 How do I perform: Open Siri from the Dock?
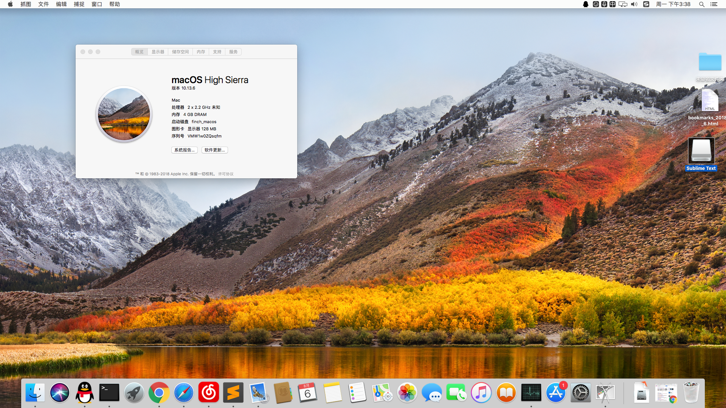[x=60, y=393]
